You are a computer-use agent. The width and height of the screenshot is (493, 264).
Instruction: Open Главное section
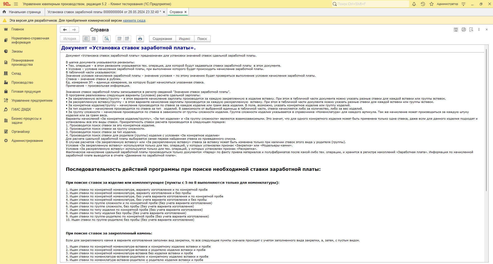click(x=28, y=29)
